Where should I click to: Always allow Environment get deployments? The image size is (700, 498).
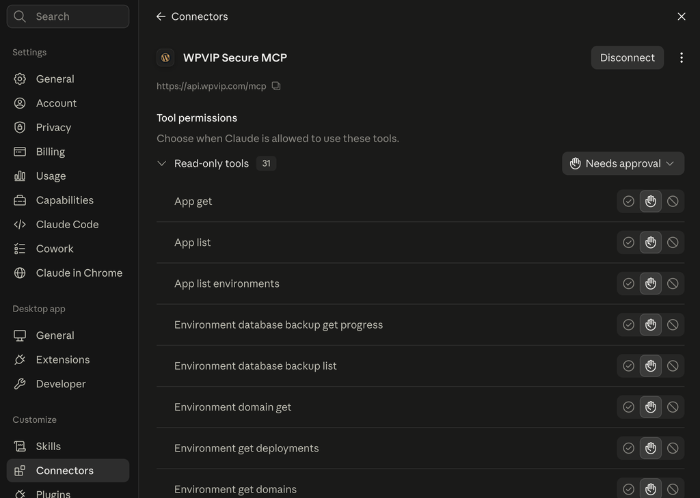629,448
